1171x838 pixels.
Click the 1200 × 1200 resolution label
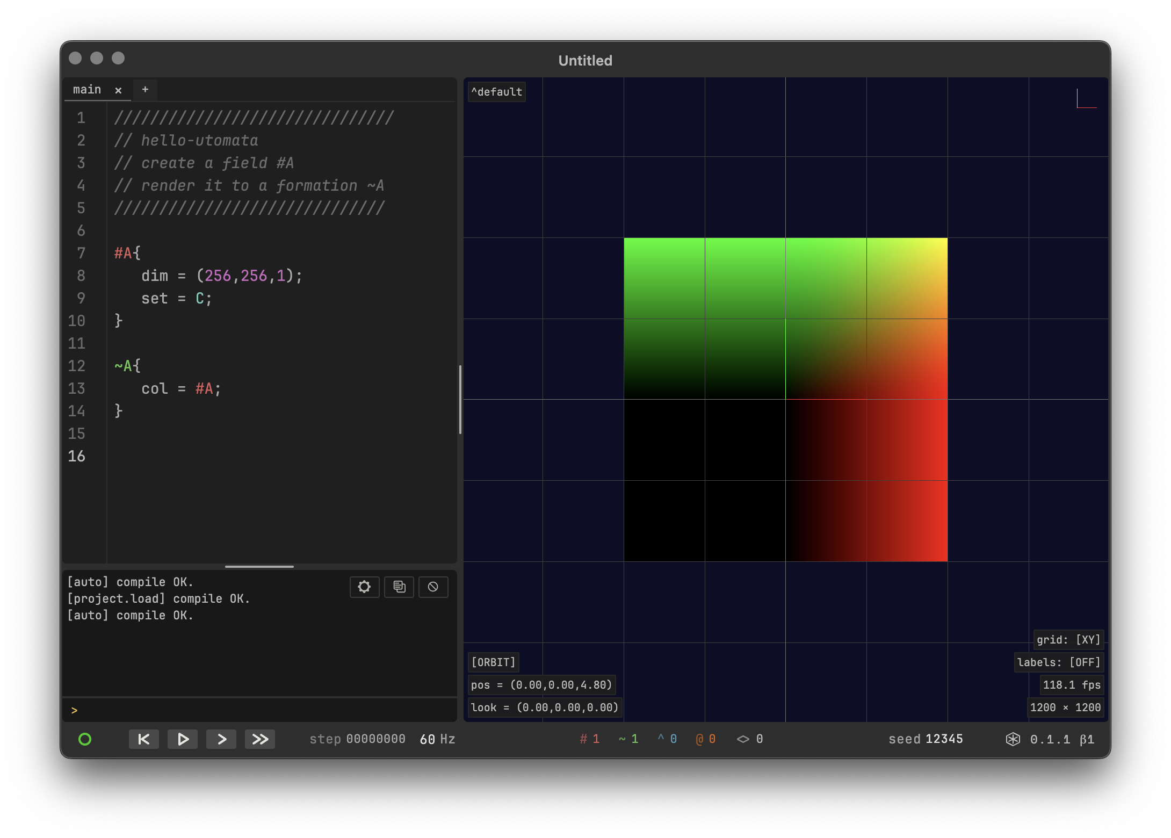pyautogui.click(x=1065, y=707)
